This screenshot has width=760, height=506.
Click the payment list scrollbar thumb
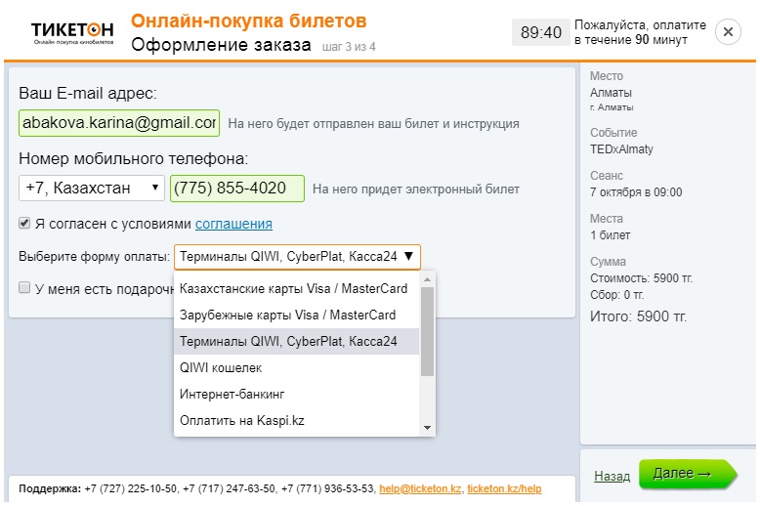tap(427, 331)
